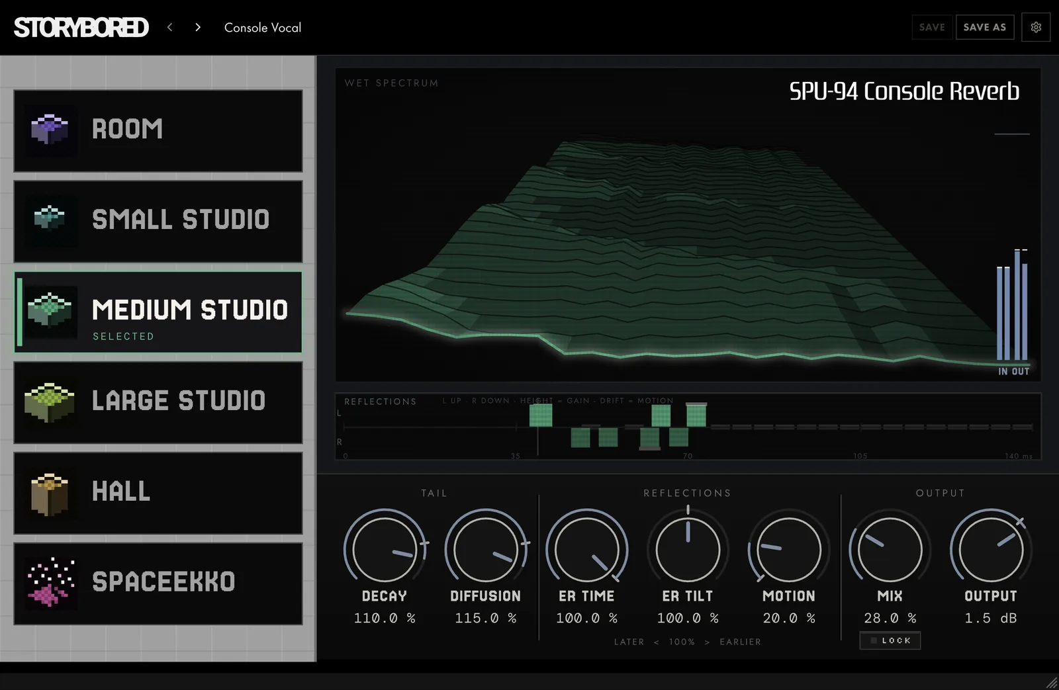Click the MIX knob
The width and height of the screenshot is (1059, 690).
(890, 549)
